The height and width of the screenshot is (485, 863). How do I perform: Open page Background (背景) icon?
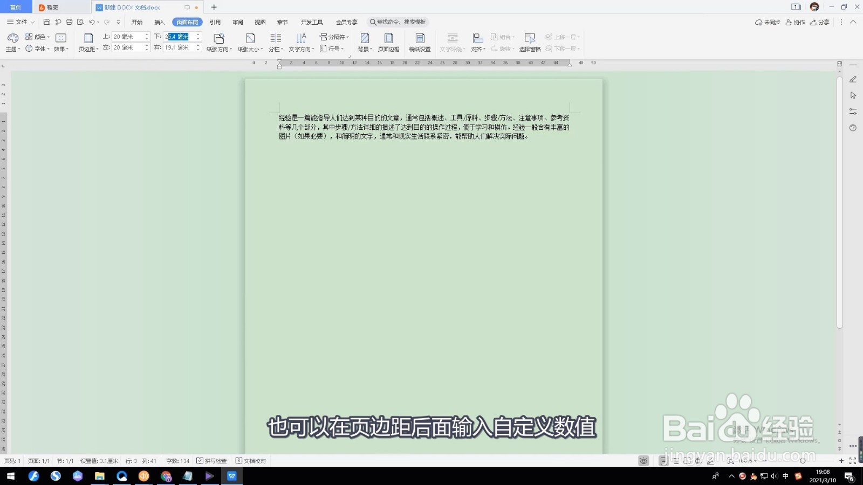365,38
